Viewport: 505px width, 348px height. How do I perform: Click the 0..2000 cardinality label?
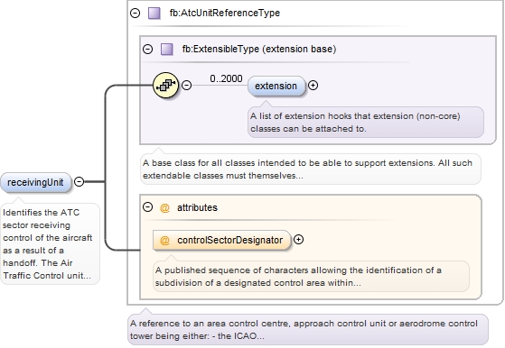(x=226, y=78)
